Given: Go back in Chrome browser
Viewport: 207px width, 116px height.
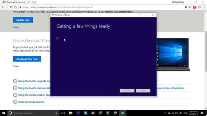Looking at the screenshot, I should tap(3, 7).
